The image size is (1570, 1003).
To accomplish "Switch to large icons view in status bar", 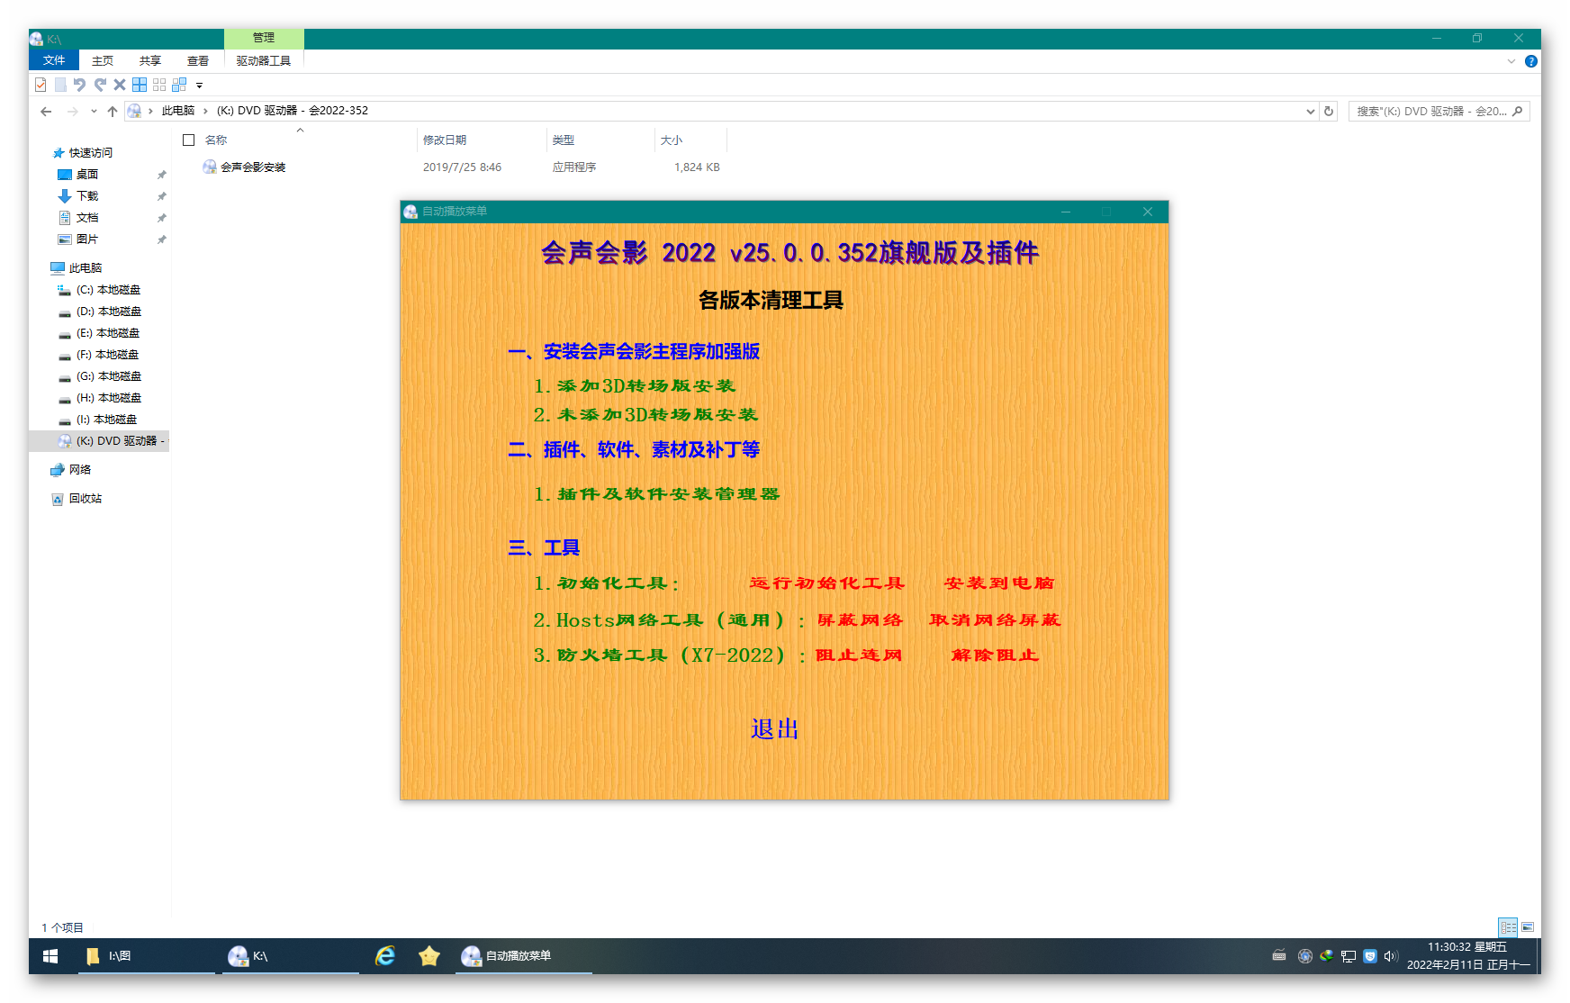I will point(1528,927).
